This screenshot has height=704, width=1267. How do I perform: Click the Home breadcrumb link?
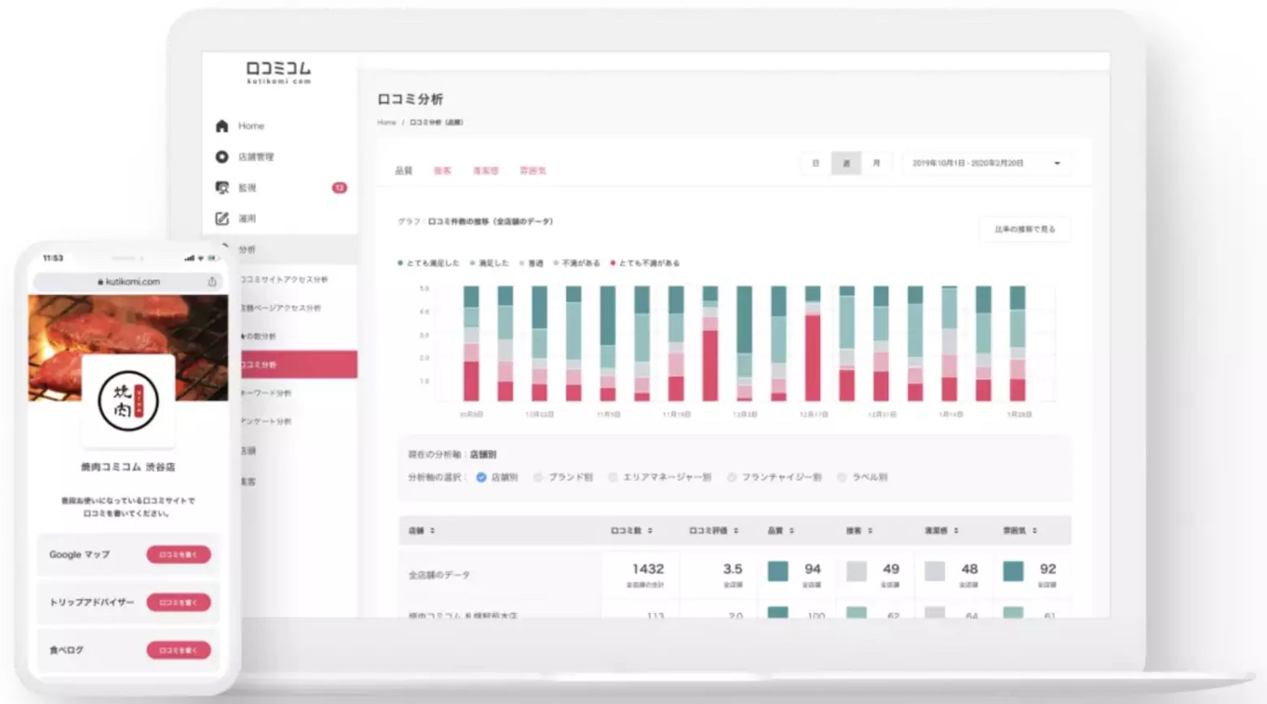click(x=386, y=122)
